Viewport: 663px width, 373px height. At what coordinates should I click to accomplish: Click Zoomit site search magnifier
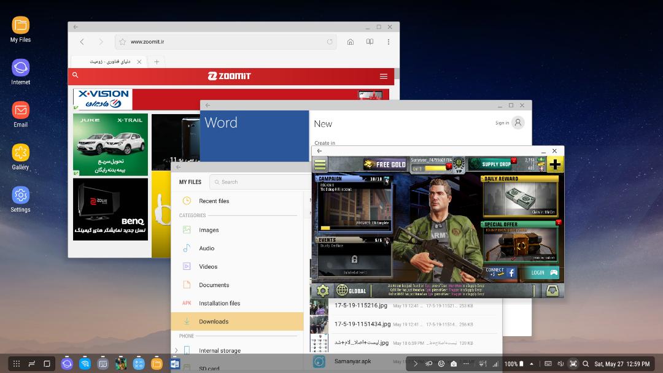pos(76,75)
